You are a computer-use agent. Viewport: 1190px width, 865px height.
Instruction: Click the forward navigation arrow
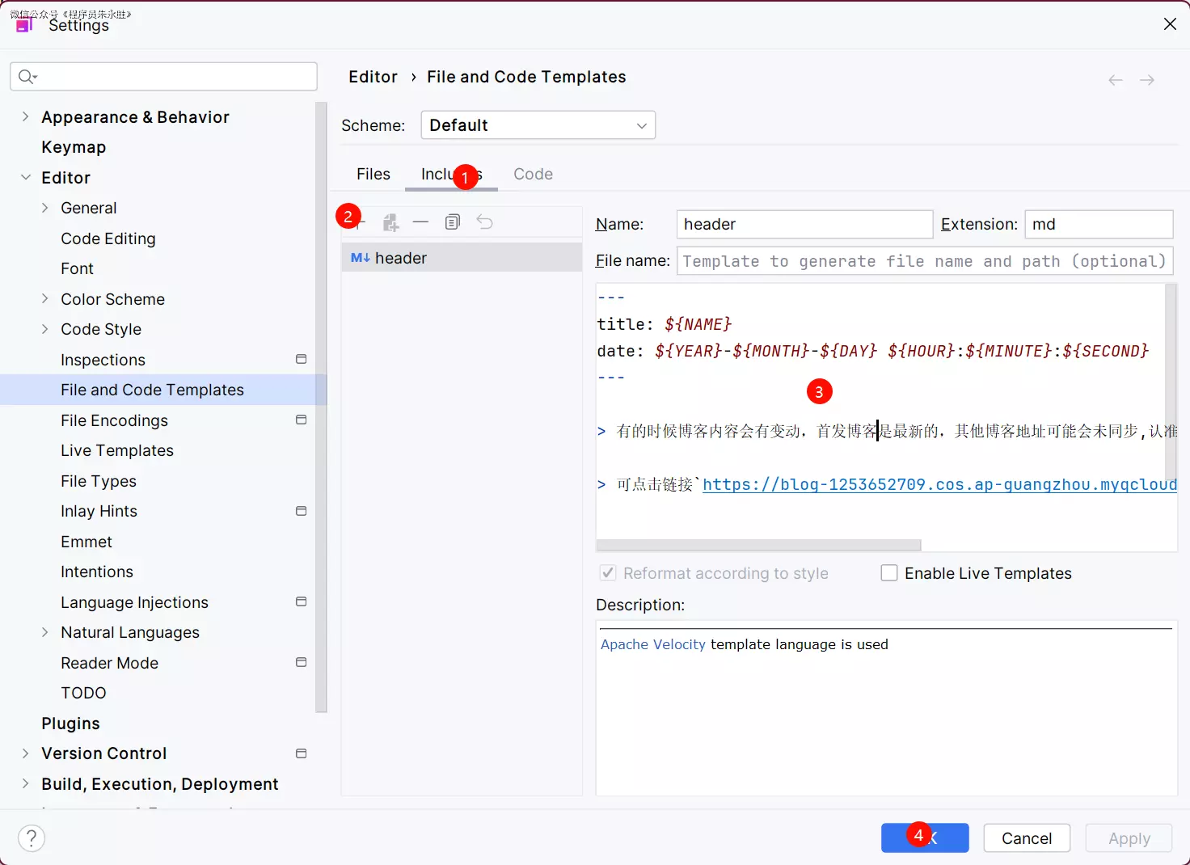[x=1146, y=80]
